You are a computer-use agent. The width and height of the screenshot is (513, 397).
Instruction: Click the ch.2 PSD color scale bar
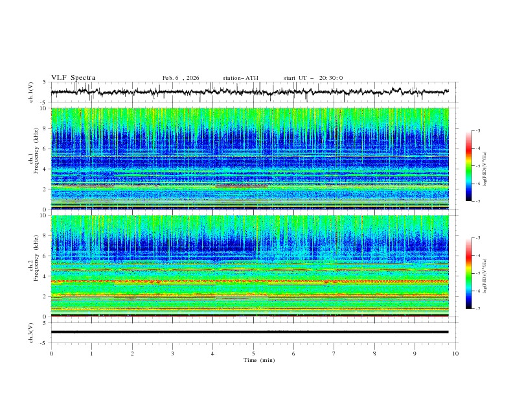tap(468, 273)
